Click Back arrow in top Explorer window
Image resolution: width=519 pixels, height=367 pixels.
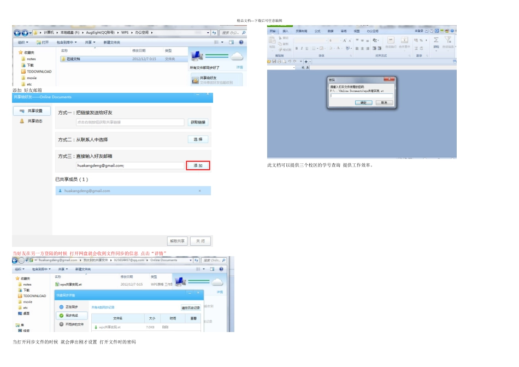[x=17, y=33]
